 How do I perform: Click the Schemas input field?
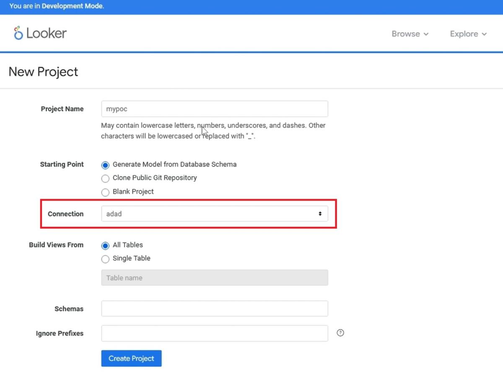pyautogui.click(x=215, y=308)
